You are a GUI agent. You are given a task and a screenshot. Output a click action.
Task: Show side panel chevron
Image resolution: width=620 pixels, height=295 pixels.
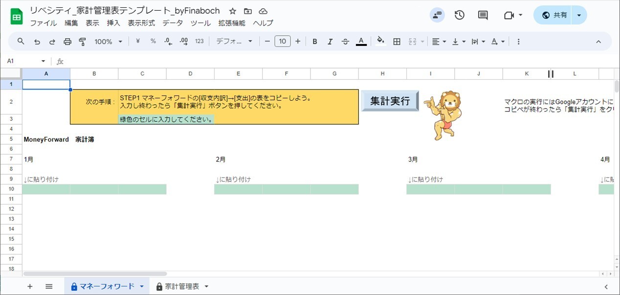pyautogui.click(x=606, y=287)
